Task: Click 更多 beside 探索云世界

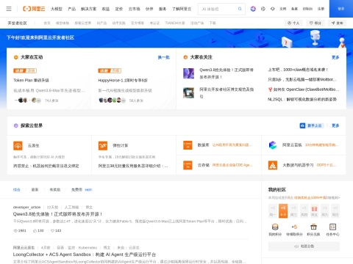Action: tap(335, 125)
